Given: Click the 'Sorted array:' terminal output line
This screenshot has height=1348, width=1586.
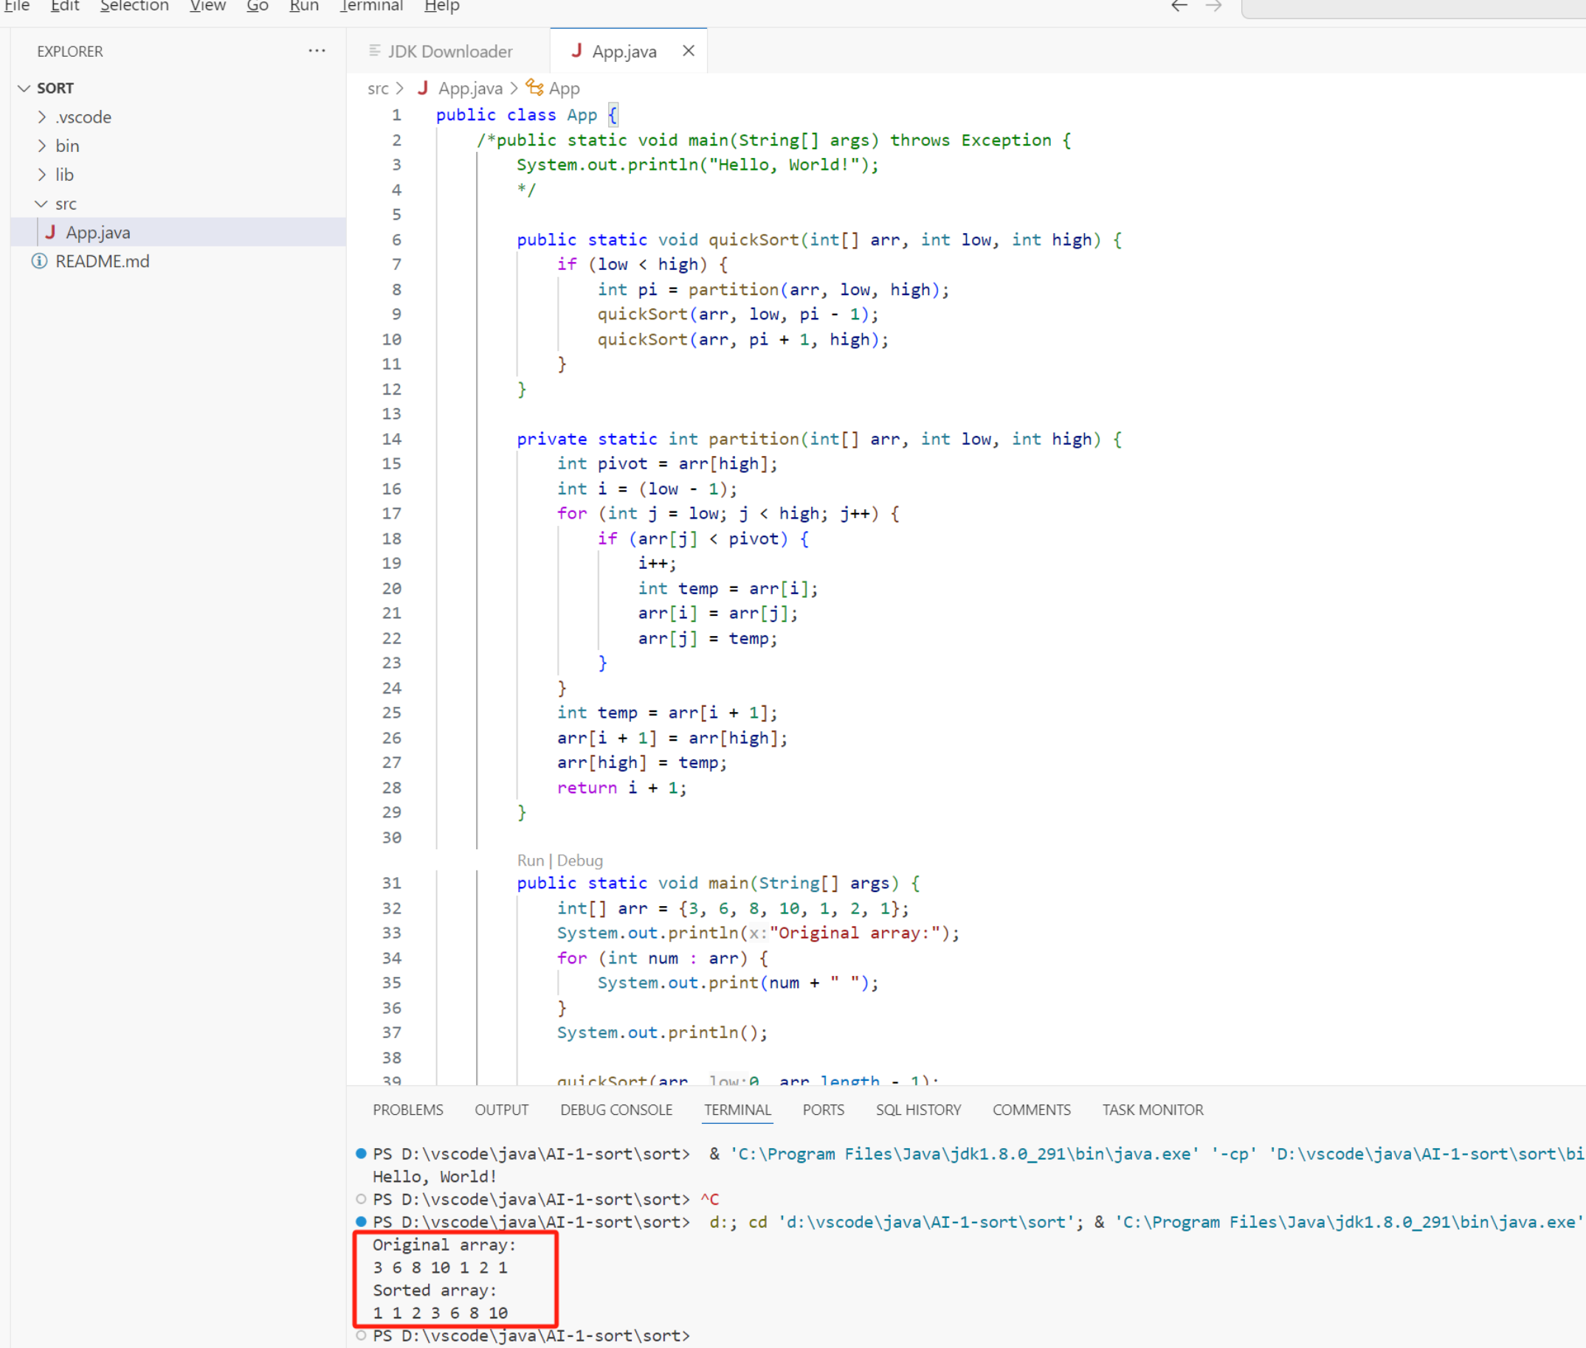Looking at the screenshot, I should point(434,1290).
